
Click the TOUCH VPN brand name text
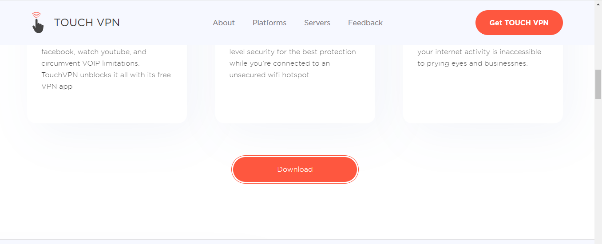click(x=87, y=23)
